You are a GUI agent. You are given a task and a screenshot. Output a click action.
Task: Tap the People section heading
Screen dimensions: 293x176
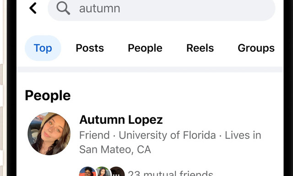pyautogui.click(x=48, y=96)
